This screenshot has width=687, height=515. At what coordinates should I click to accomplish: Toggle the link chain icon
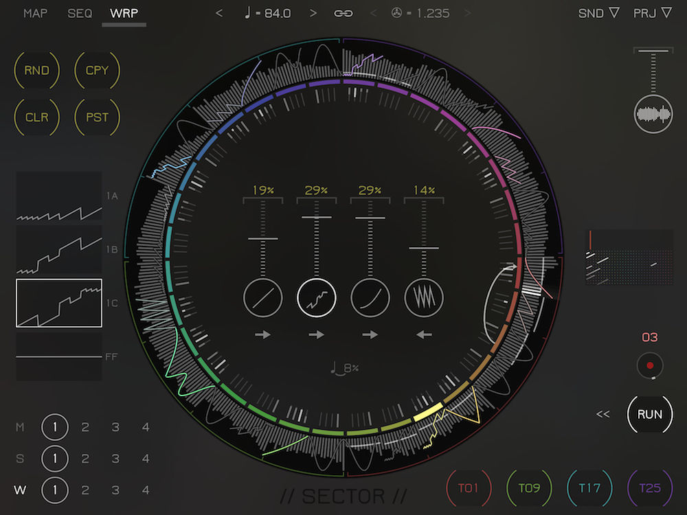click(343, 14)
